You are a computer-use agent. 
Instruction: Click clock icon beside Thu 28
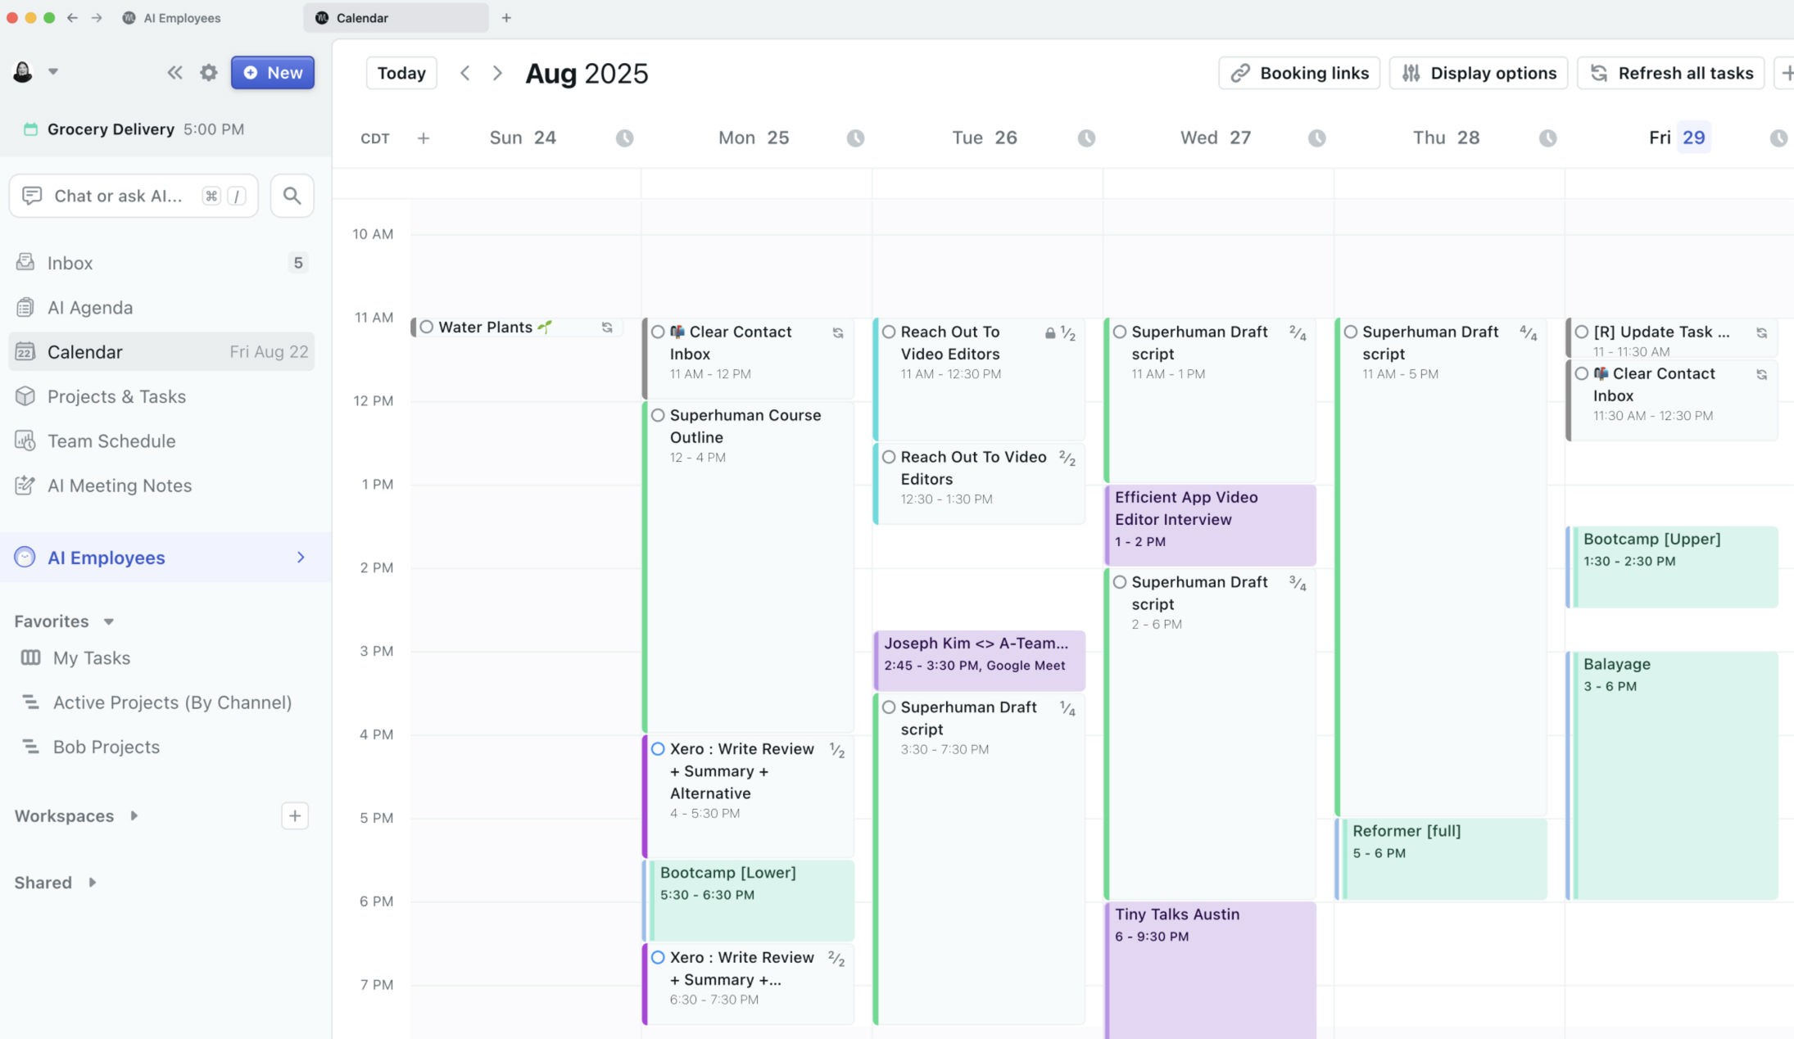click(1547, 138)
